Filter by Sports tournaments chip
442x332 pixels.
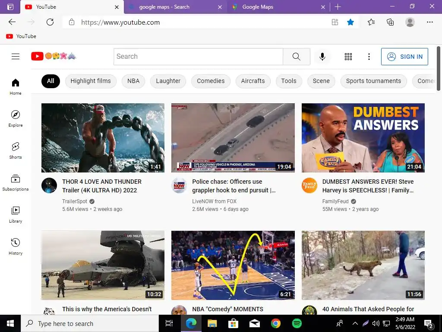pyautogui.click(x=373, y=81)
